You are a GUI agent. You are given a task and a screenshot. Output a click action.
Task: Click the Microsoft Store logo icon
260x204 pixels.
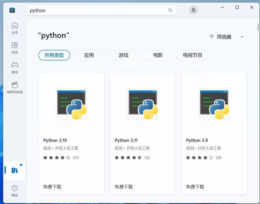tap(12, 10)
